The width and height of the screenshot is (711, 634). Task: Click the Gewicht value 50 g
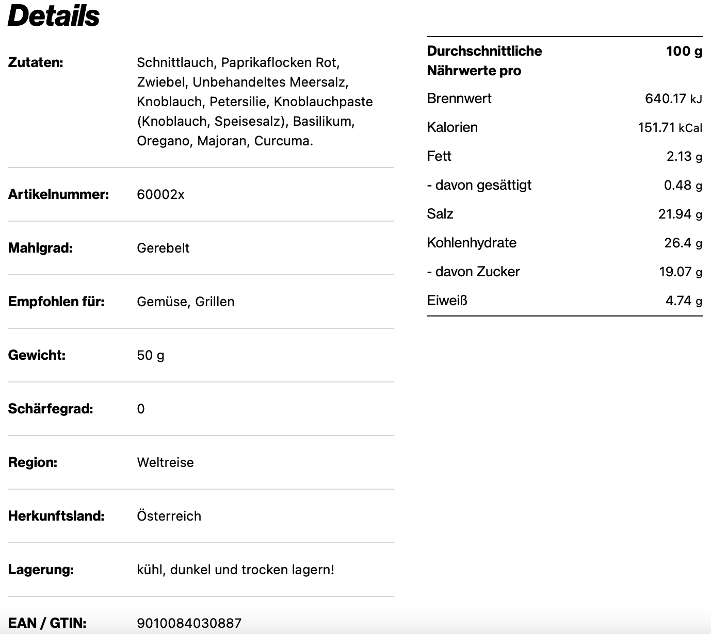151,355
